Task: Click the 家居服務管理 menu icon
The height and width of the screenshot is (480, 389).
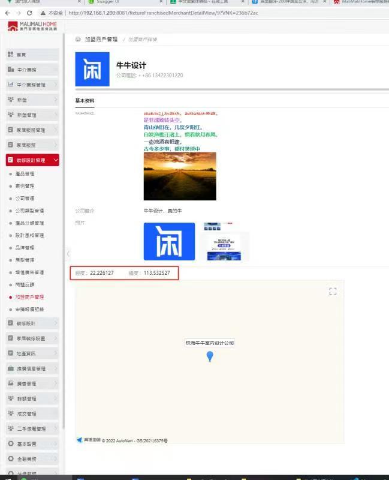Action: (10, 130)
